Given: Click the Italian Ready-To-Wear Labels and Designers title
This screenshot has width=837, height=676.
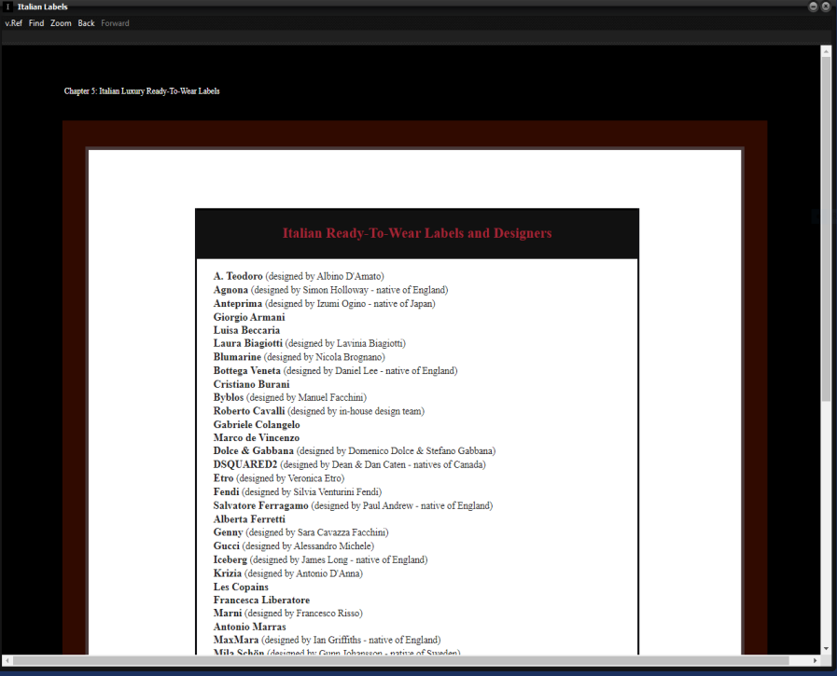Looking at the screenshot, I should 417,233.
